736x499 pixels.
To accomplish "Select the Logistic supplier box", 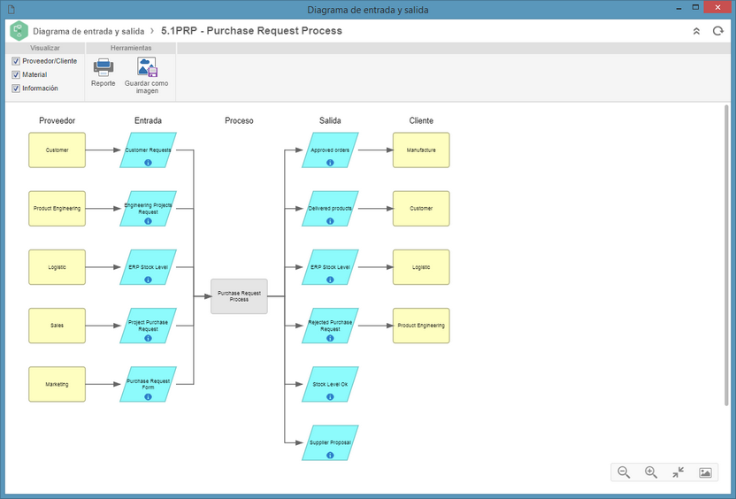I will pos(57,267).
